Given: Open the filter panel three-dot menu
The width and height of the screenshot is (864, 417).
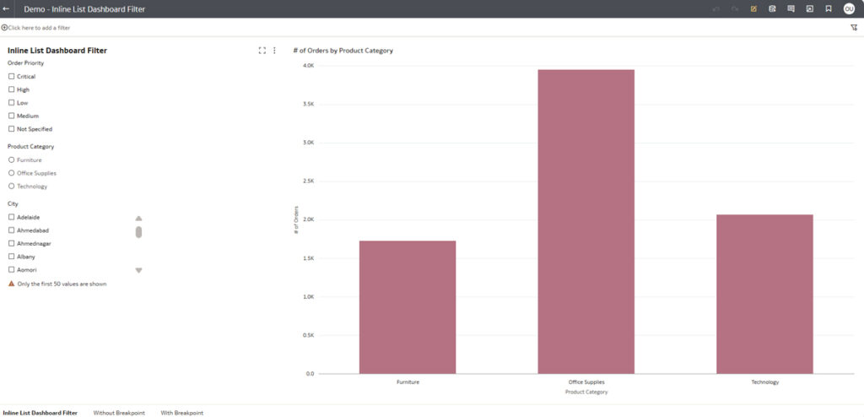Looking at the screenshot, I should pos(274,51).
